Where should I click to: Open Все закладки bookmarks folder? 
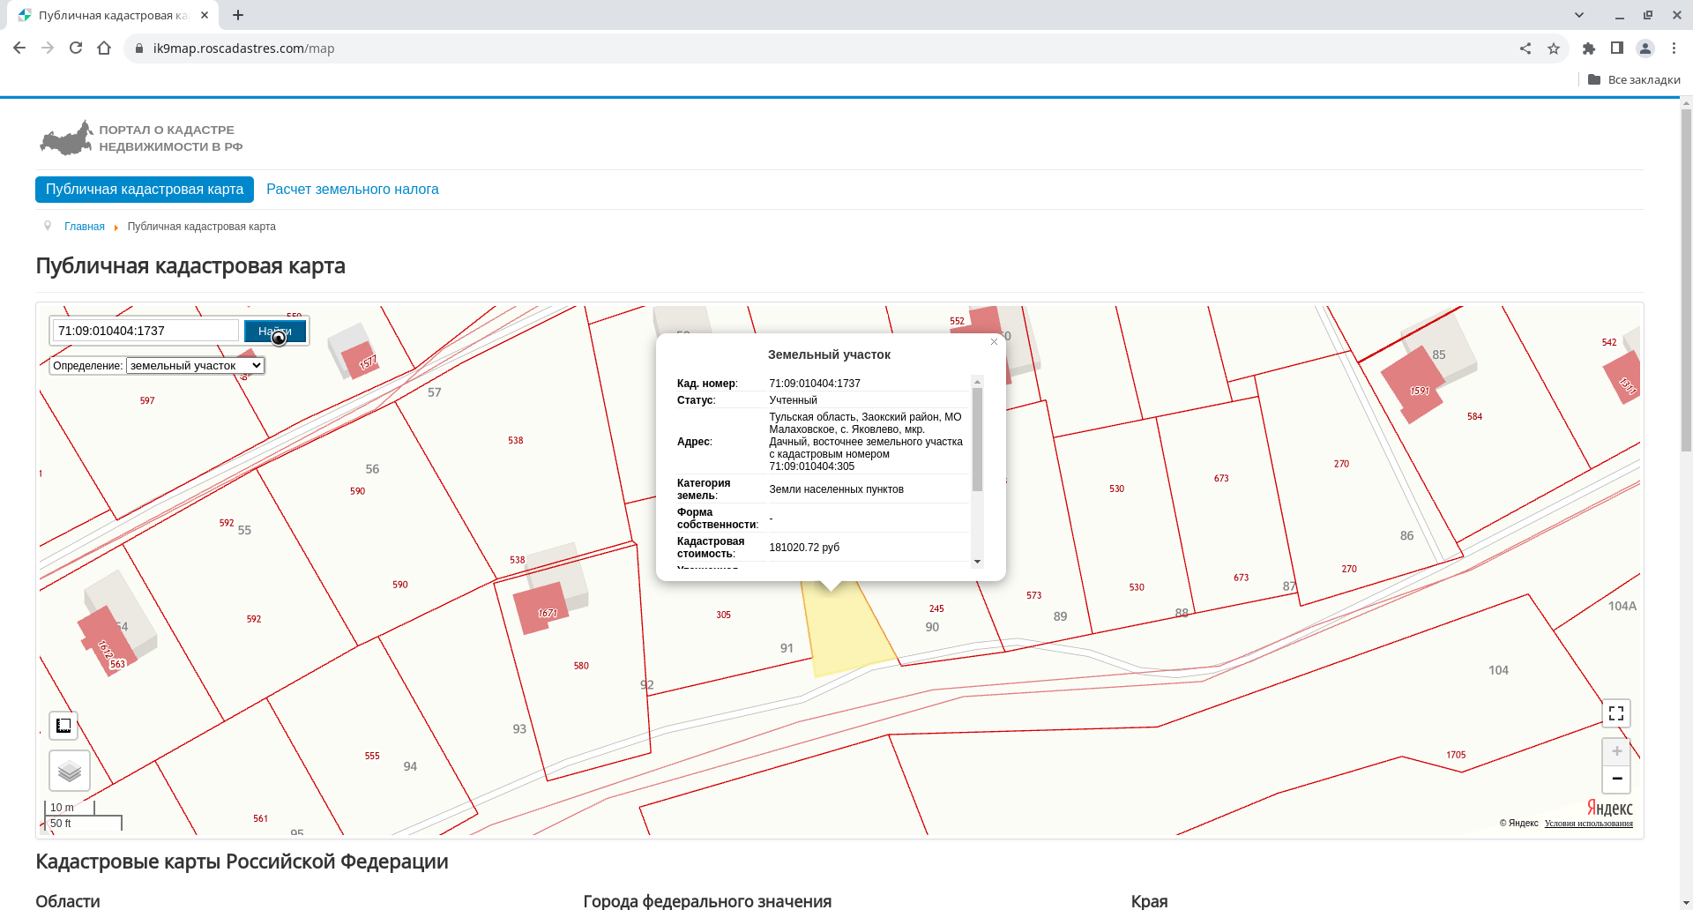(x=1634, y=79)
